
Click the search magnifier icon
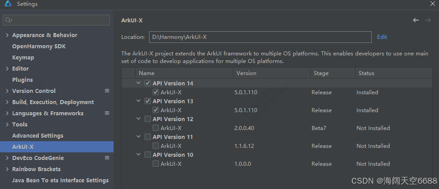pyautogui.click(x=8, y=20)
